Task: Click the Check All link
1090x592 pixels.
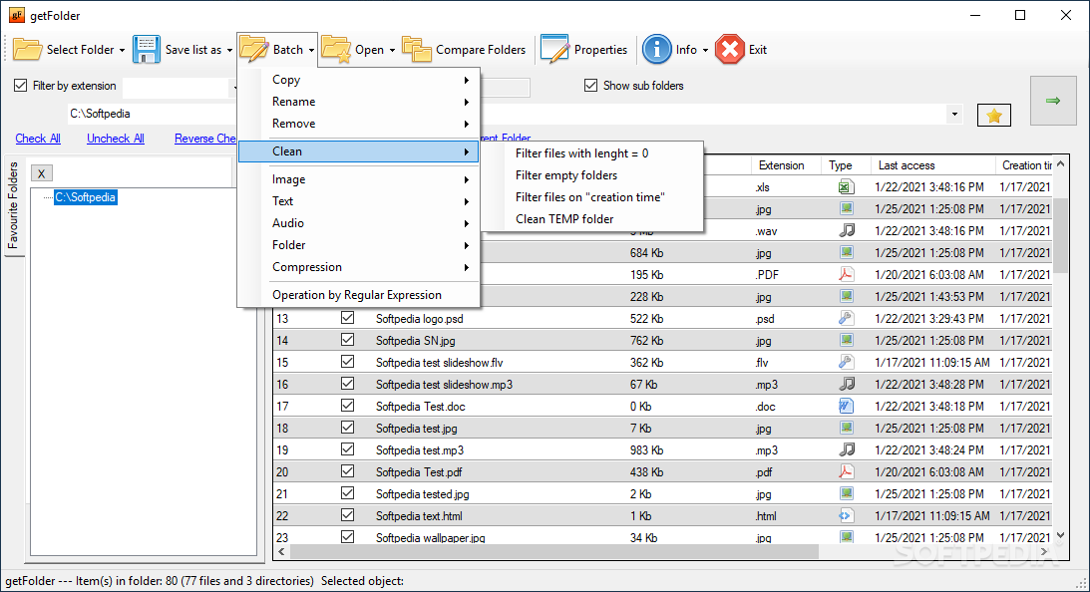Action: [38, 139]
